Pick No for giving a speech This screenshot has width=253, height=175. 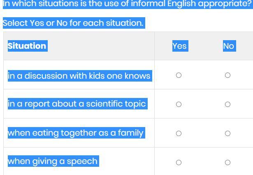[x=227, y=163]
